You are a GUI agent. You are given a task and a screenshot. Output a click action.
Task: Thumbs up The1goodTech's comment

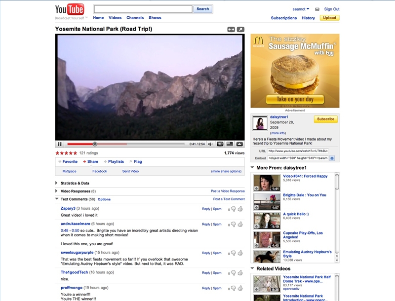240,272
